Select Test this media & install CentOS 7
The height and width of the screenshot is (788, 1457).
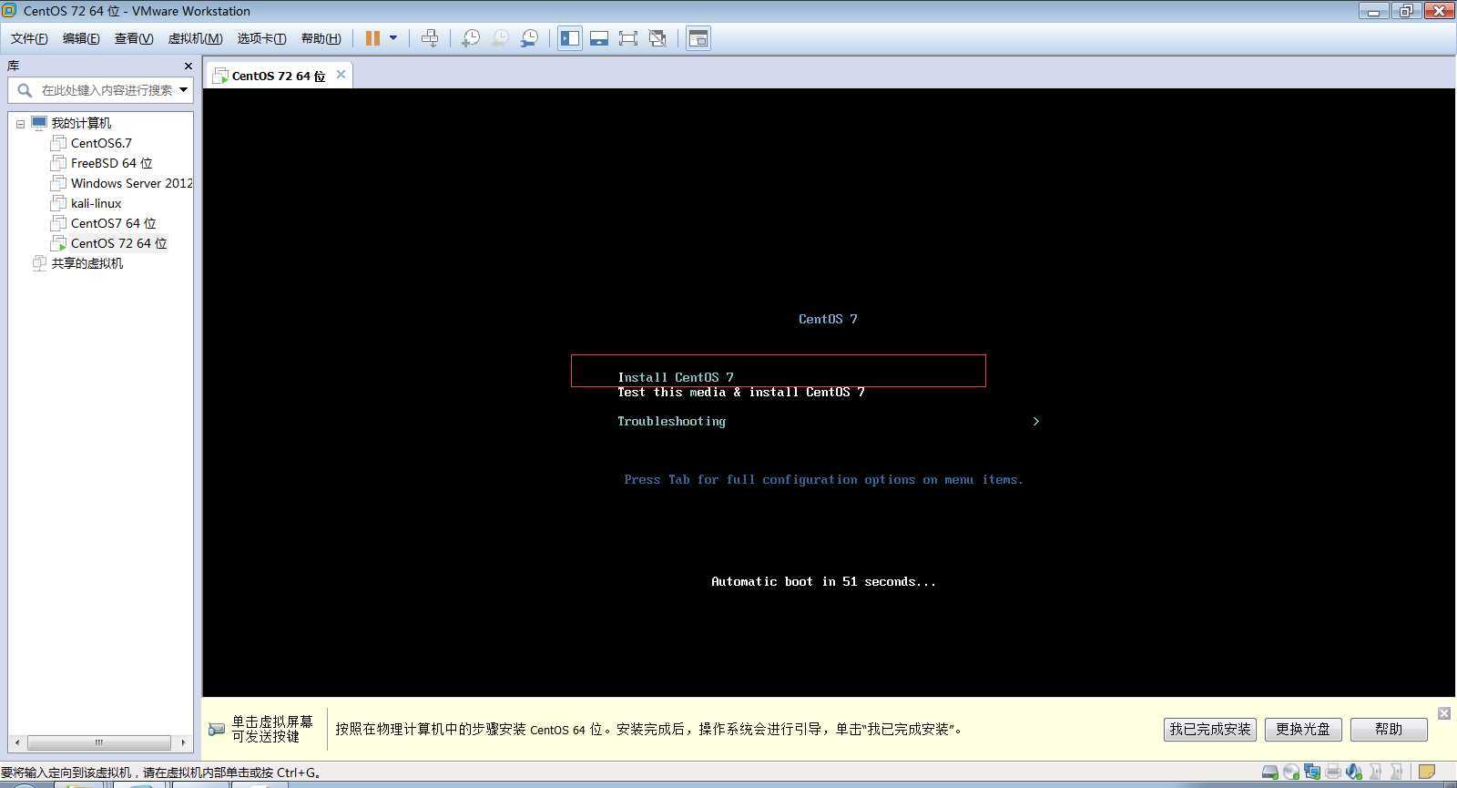click(741, 392)
